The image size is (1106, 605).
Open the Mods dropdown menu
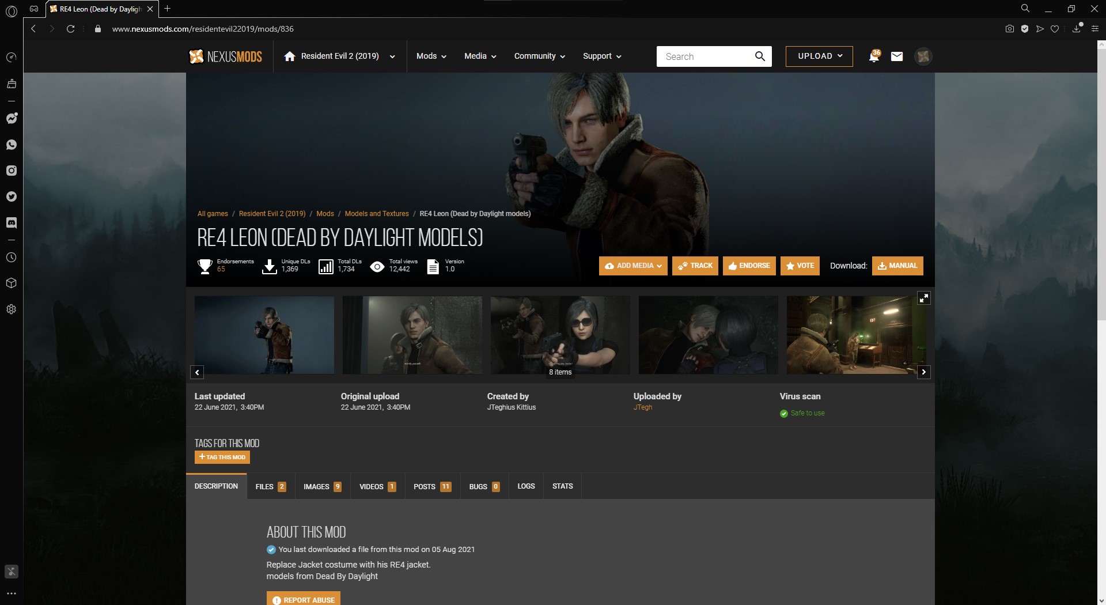[x=431, y=56]
